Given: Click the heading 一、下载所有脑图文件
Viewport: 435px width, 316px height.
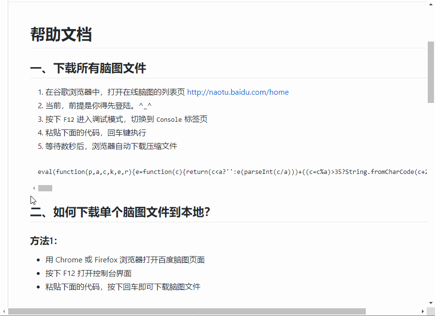Looking at the screenshot, I should click(88, 68).
